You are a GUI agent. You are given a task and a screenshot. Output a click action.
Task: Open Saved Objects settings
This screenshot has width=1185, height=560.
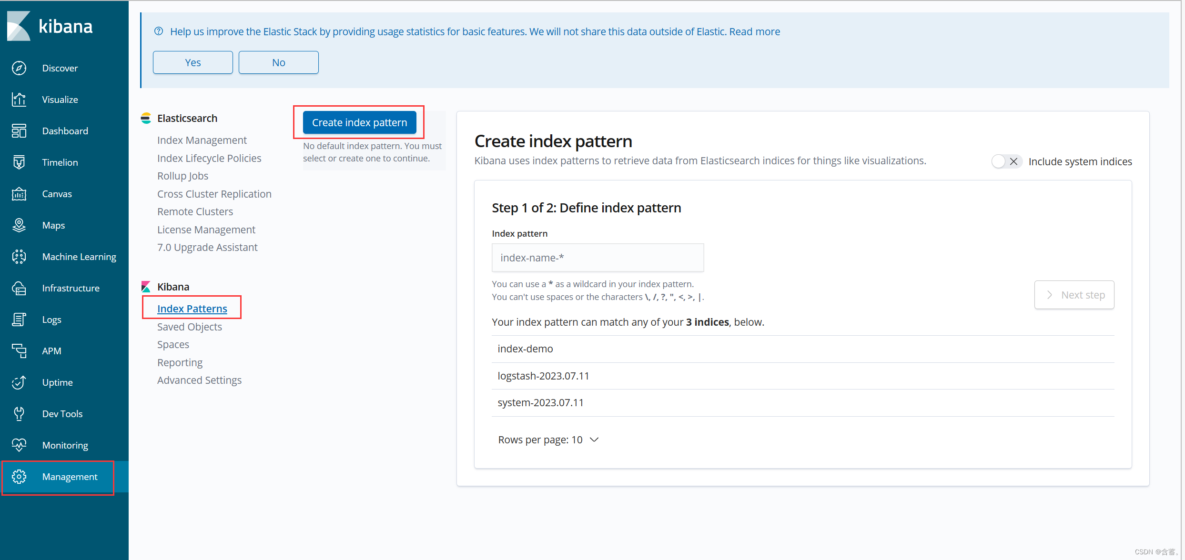pos(189,327)
